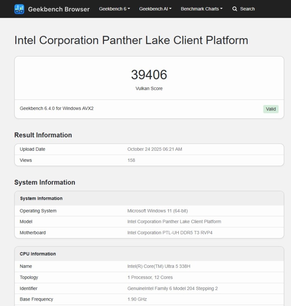Click the Views count 158
Screen dimensions: 291x306
click(131, 160)
